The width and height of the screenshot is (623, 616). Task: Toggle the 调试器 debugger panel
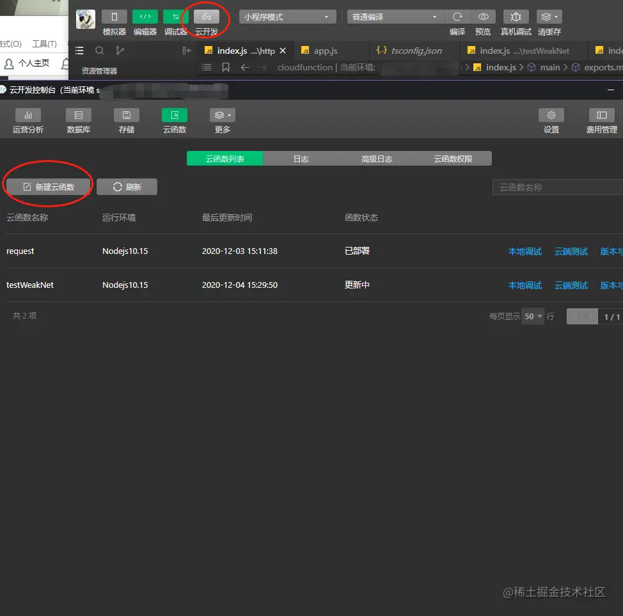coord(175,17)
